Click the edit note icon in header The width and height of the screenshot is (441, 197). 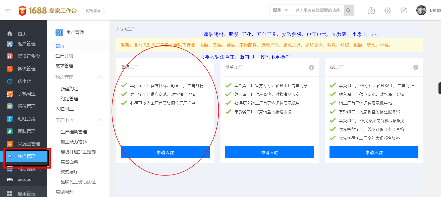(x=404, y=11)
